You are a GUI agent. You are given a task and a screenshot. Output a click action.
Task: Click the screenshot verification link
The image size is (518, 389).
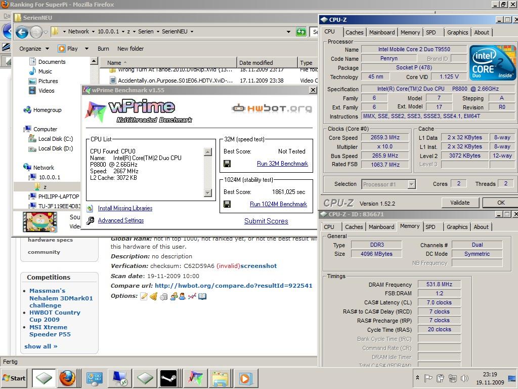(x=258, y=266)
